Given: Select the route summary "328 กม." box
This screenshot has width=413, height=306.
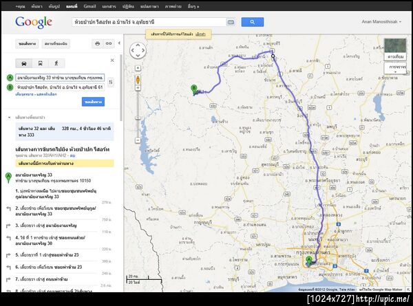Looking at the screenshot, I should tap(65, 131).
